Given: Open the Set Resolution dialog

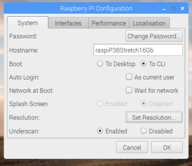Looking at the screenshot, I should tap(154, 117).
